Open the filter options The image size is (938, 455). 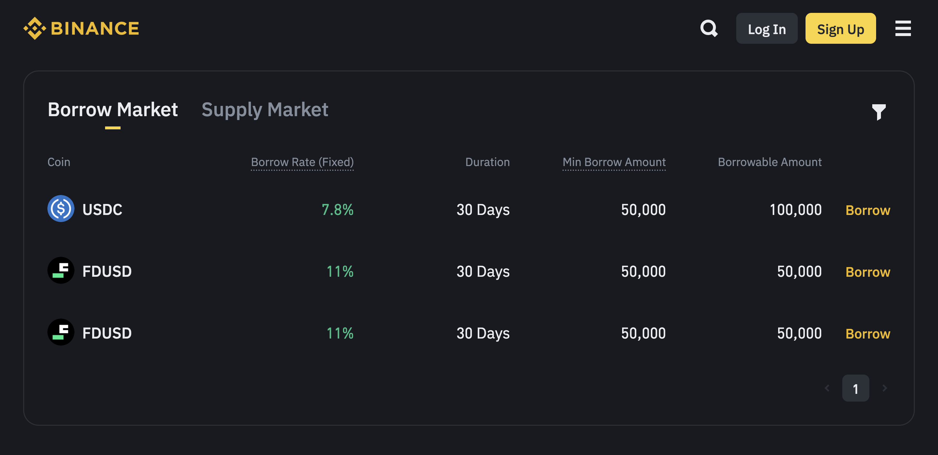[879, 112]
